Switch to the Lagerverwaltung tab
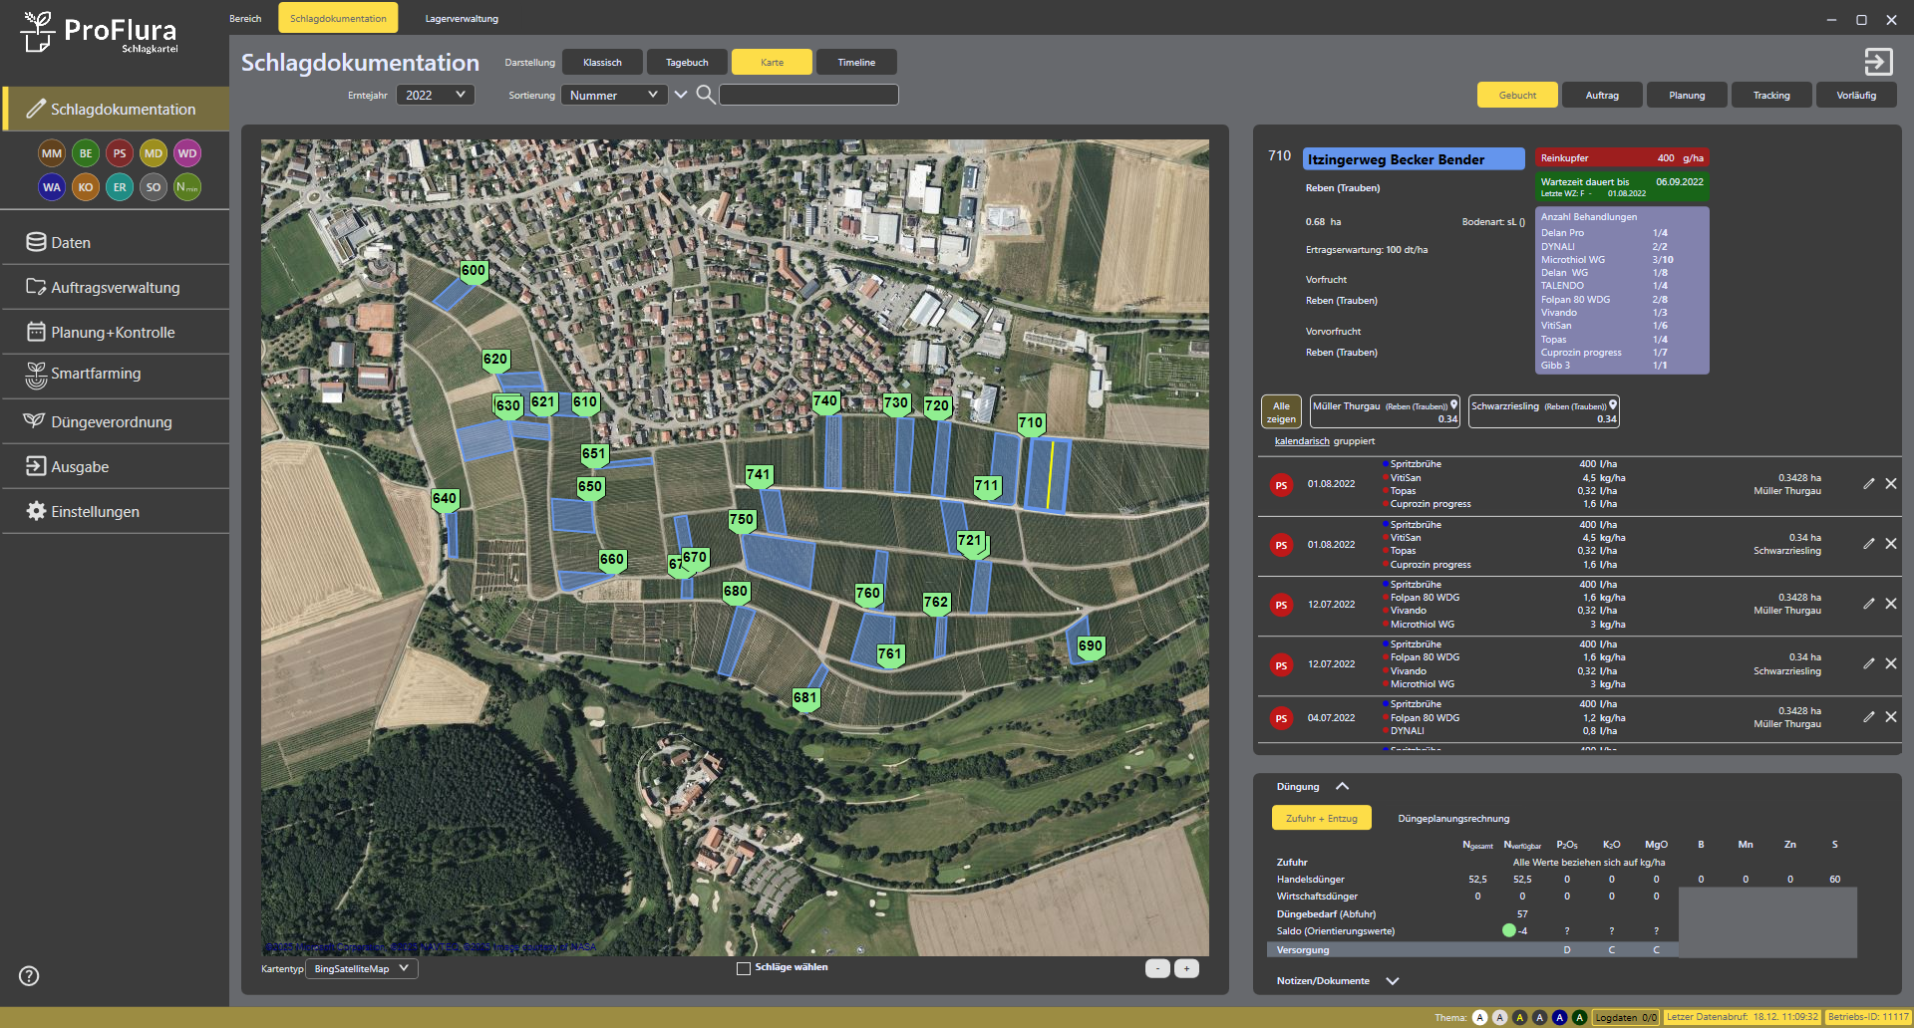Viewport: 1914px width, 1028px height. click(x=462, y=19)
